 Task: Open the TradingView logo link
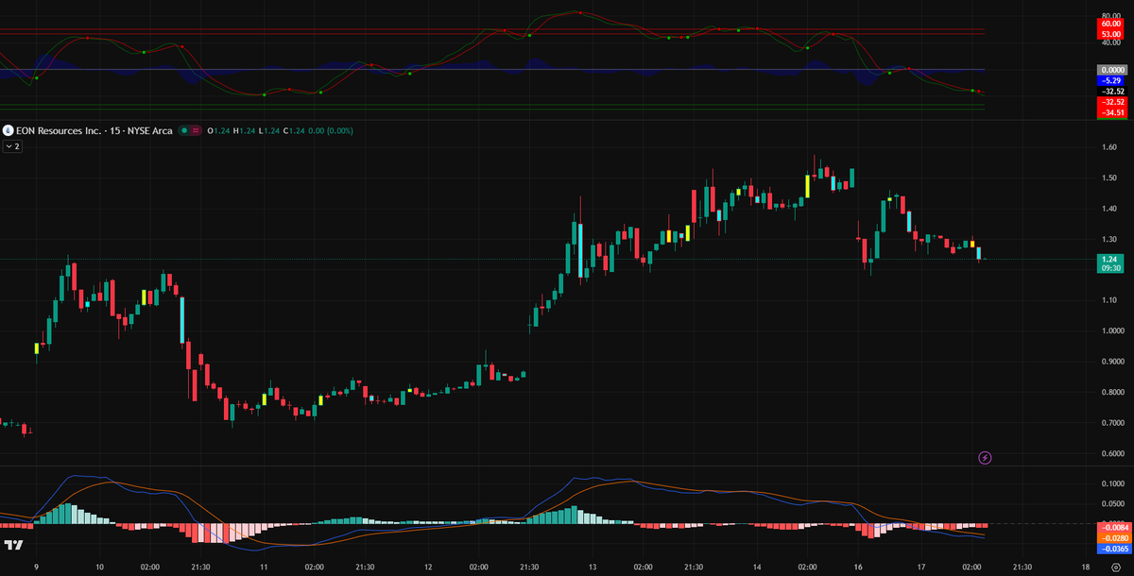[13, 546]
